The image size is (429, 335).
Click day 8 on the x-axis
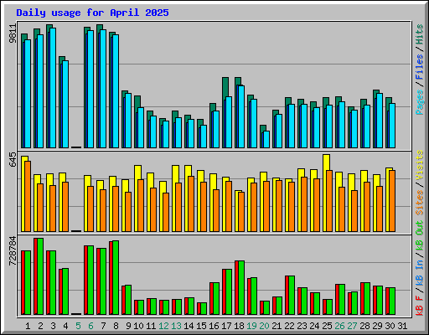pyautogui.click(x=116, y=326)
